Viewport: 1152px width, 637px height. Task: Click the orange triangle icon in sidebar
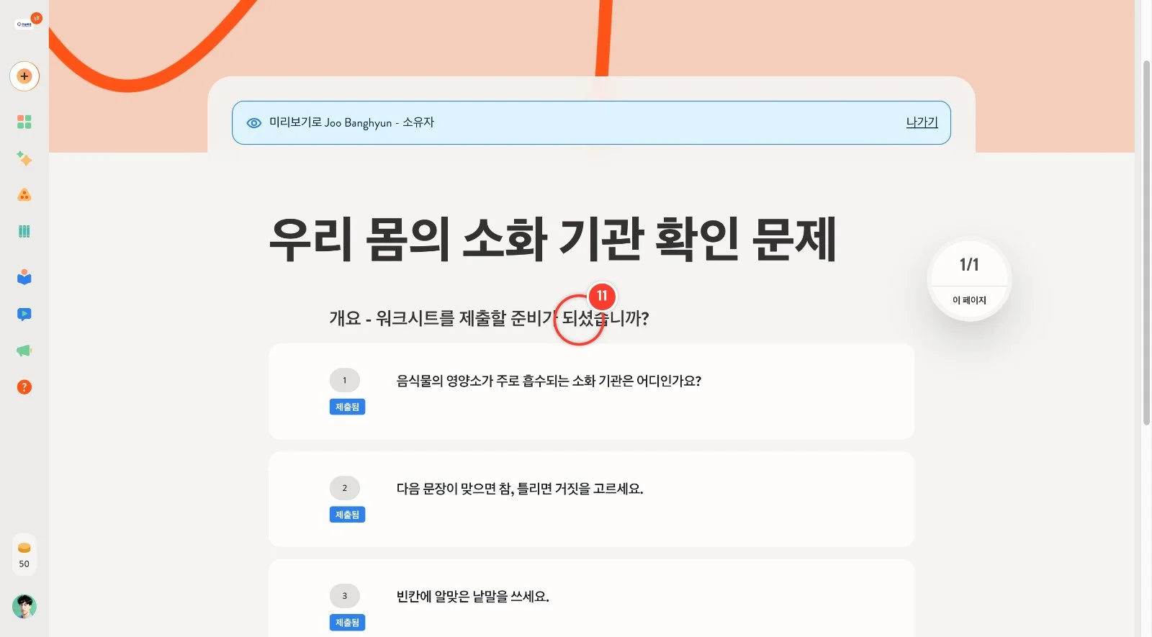coord(24,195)
